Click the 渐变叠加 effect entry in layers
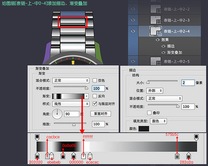This screenshot has width=208, height=166. coord(175,52)
